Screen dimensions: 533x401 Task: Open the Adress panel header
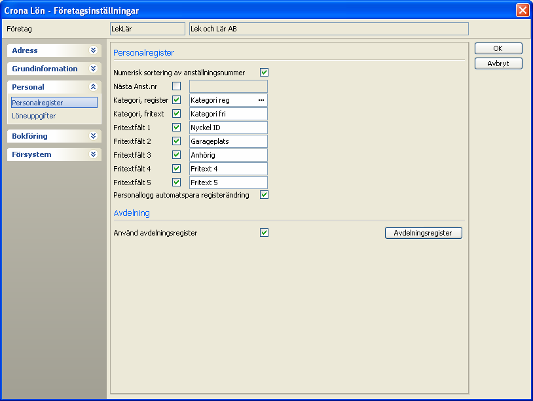tap(54, 50)
